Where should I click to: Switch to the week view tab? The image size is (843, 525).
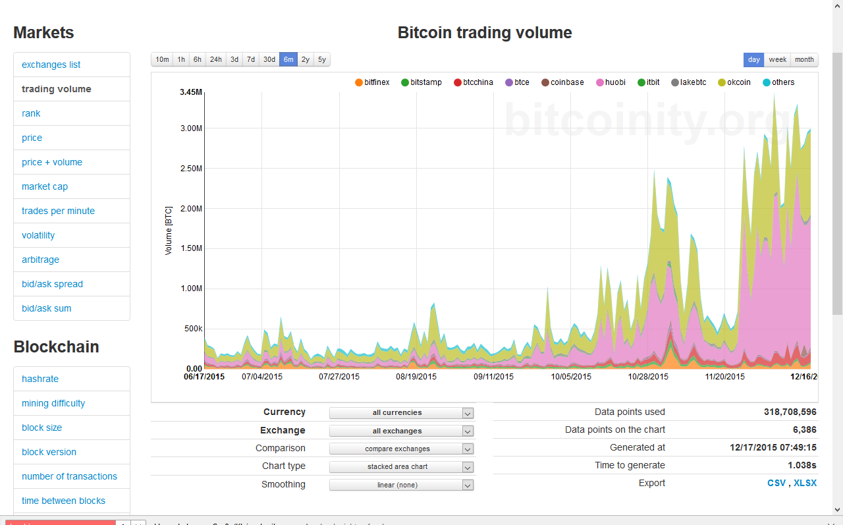[x=777, y=59]
